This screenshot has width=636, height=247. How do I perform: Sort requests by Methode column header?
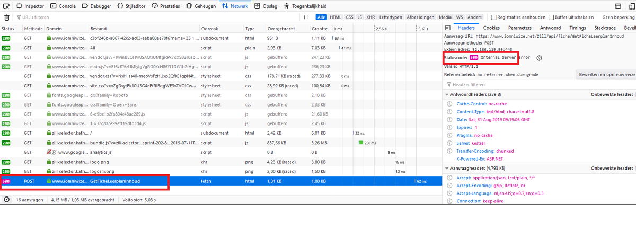(33, 28)
